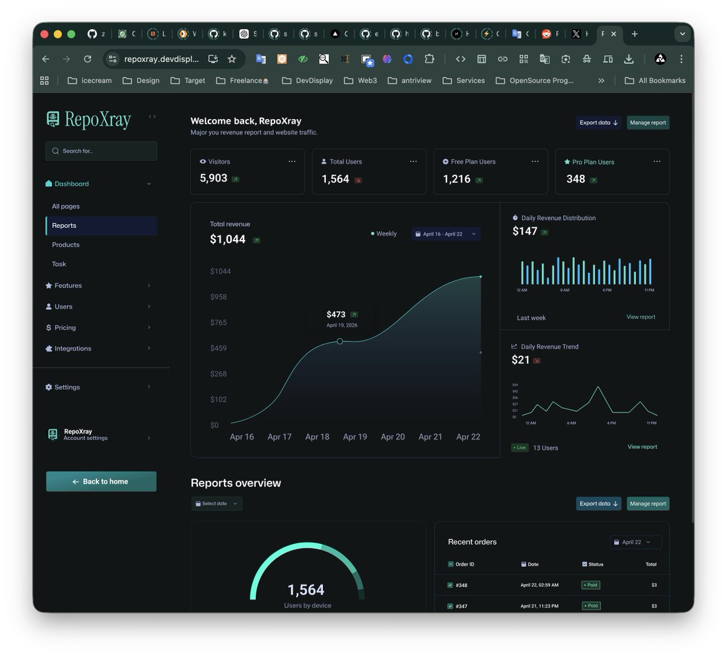The height and width of the screenshot is (656, 727).
Task: Collapse sidebar using the code-bracket toggle icon
Action: click(152, 116)
